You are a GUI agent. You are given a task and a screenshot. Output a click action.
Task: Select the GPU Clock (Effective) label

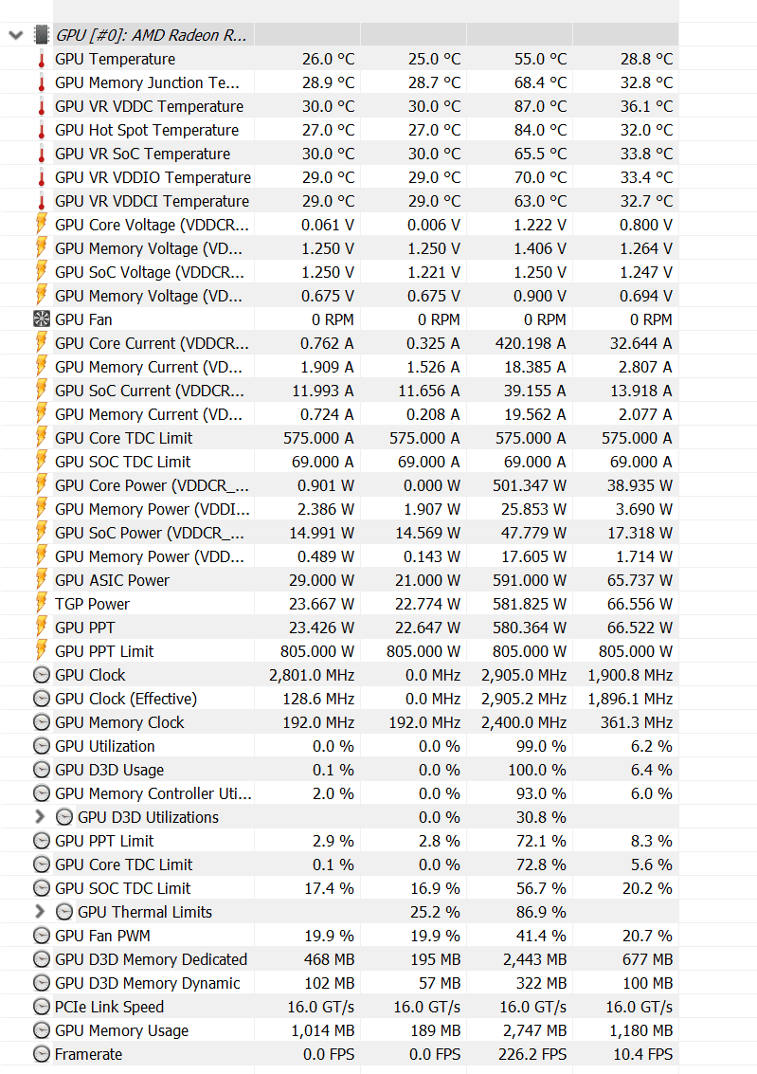pyautogui.click(x=126, y=699)
